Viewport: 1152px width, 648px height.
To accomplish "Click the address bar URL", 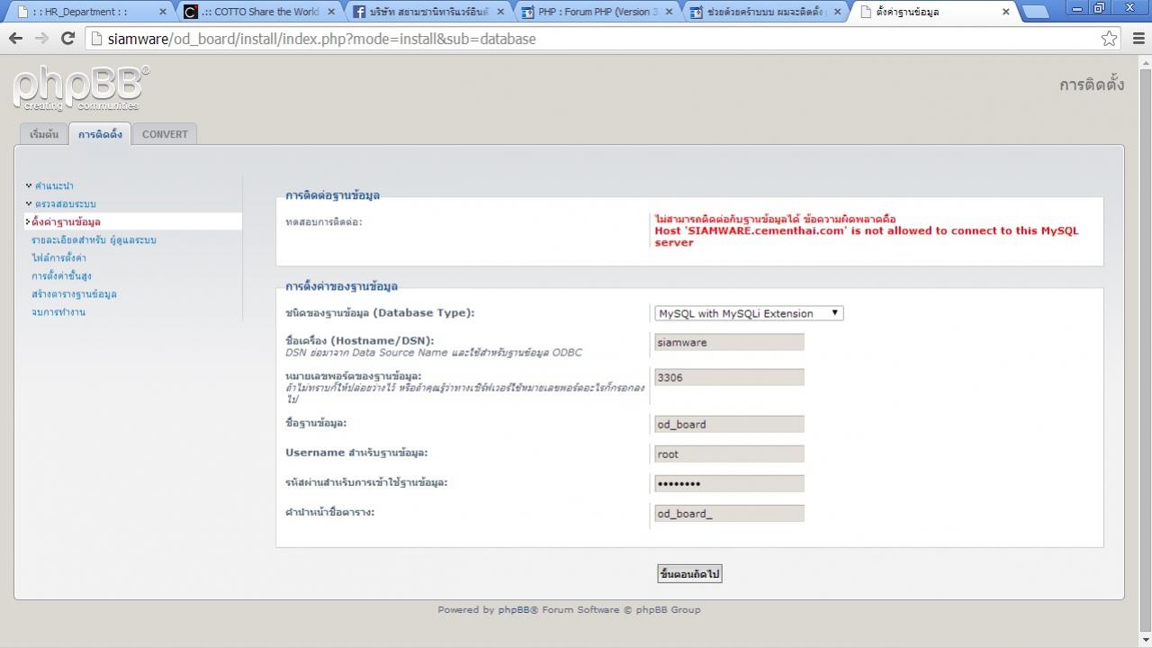I will tap(322, 39).
